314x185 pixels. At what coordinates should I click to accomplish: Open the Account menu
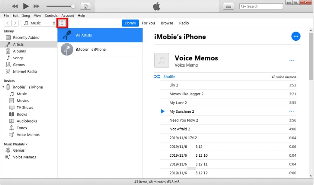point(68,15)
